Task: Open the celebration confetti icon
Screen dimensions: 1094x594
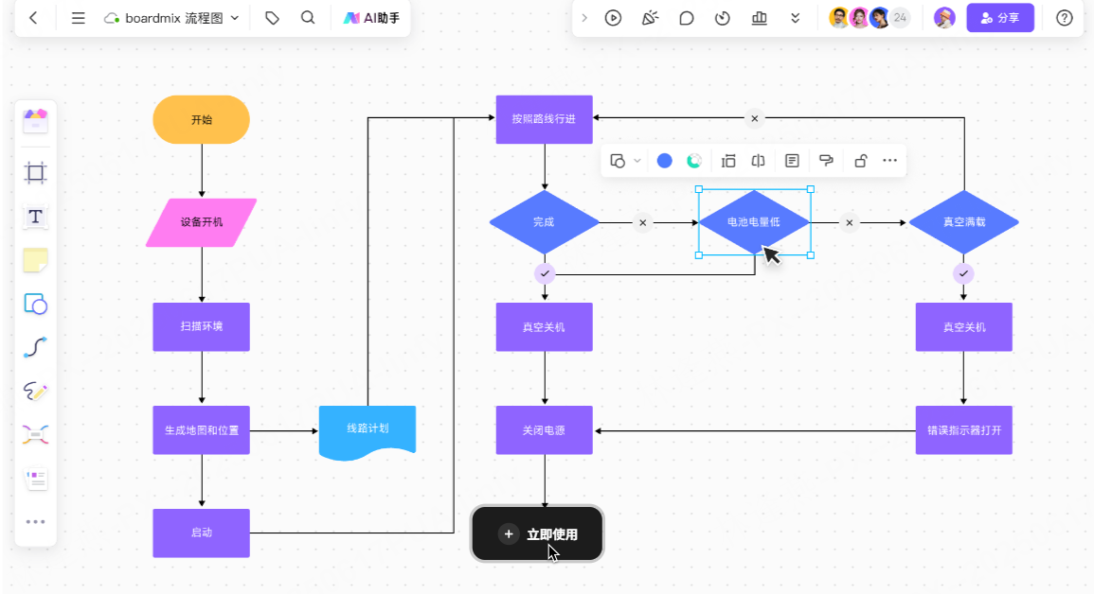Action: (x=650, y=18)
